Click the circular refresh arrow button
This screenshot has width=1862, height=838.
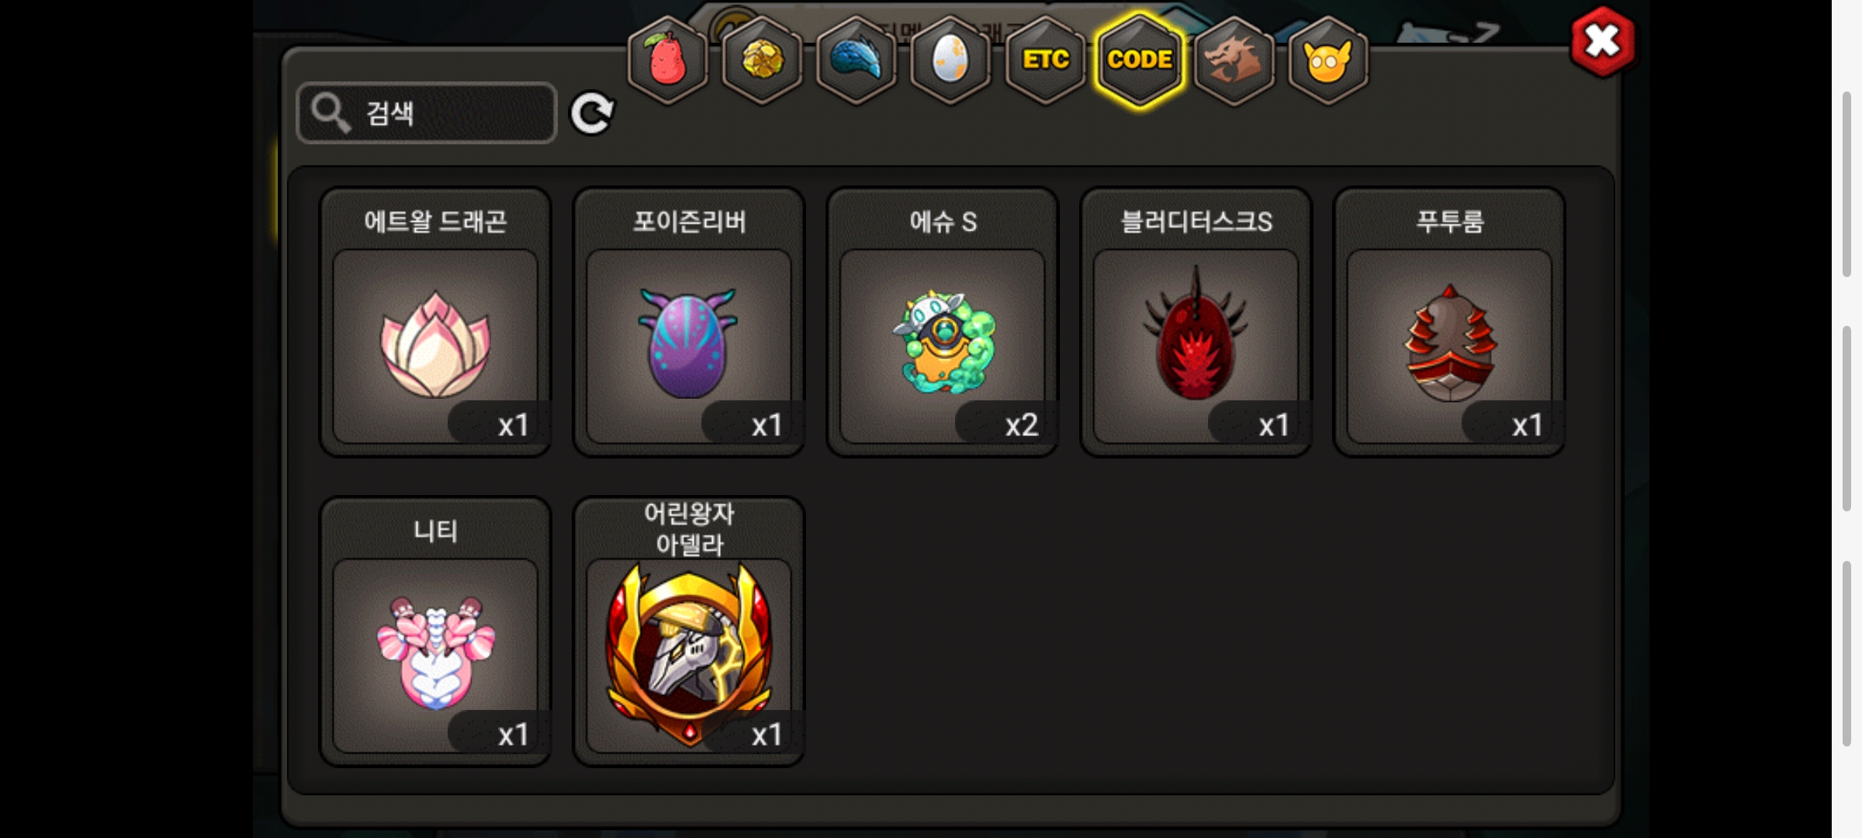coord(592,113)
